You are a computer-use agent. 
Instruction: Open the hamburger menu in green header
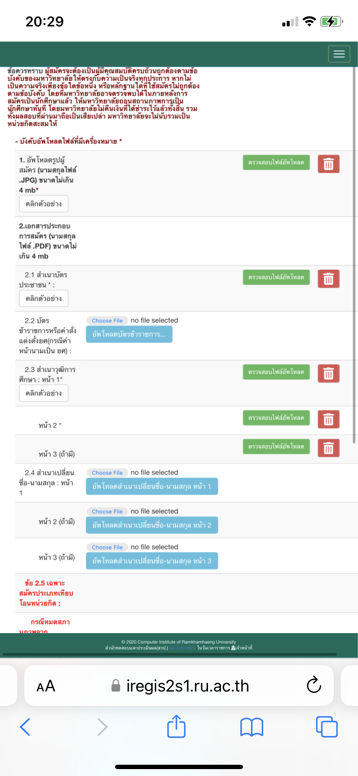click(x=339, y=54)
